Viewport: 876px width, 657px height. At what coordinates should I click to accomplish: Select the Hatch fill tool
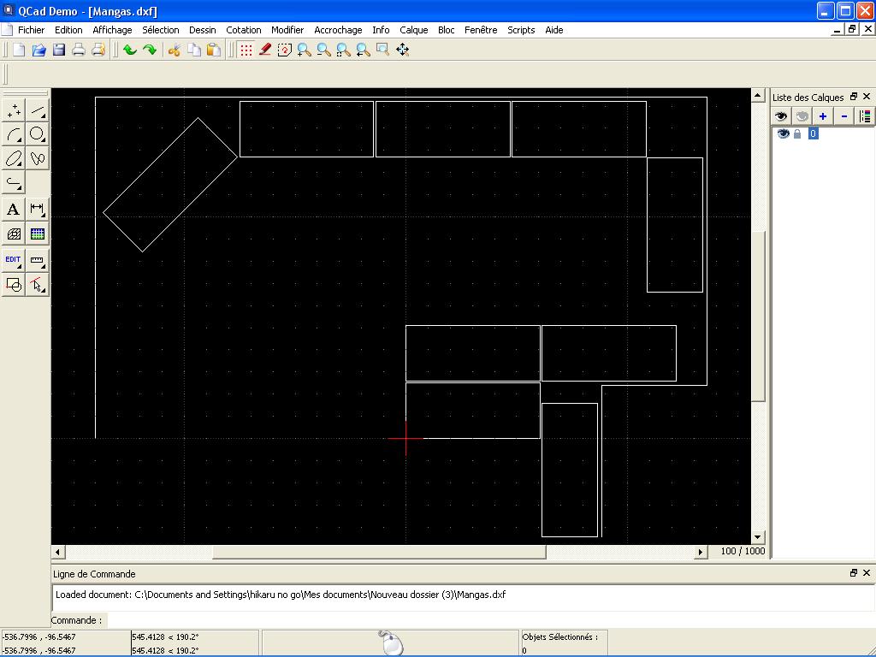pos(14,234)
